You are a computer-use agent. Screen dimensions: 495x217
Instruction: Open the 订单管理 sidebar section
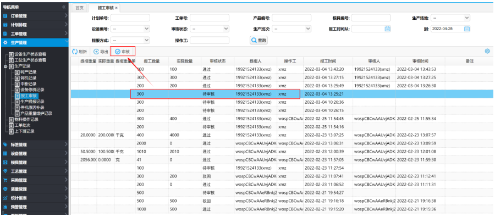pos(34,16)
